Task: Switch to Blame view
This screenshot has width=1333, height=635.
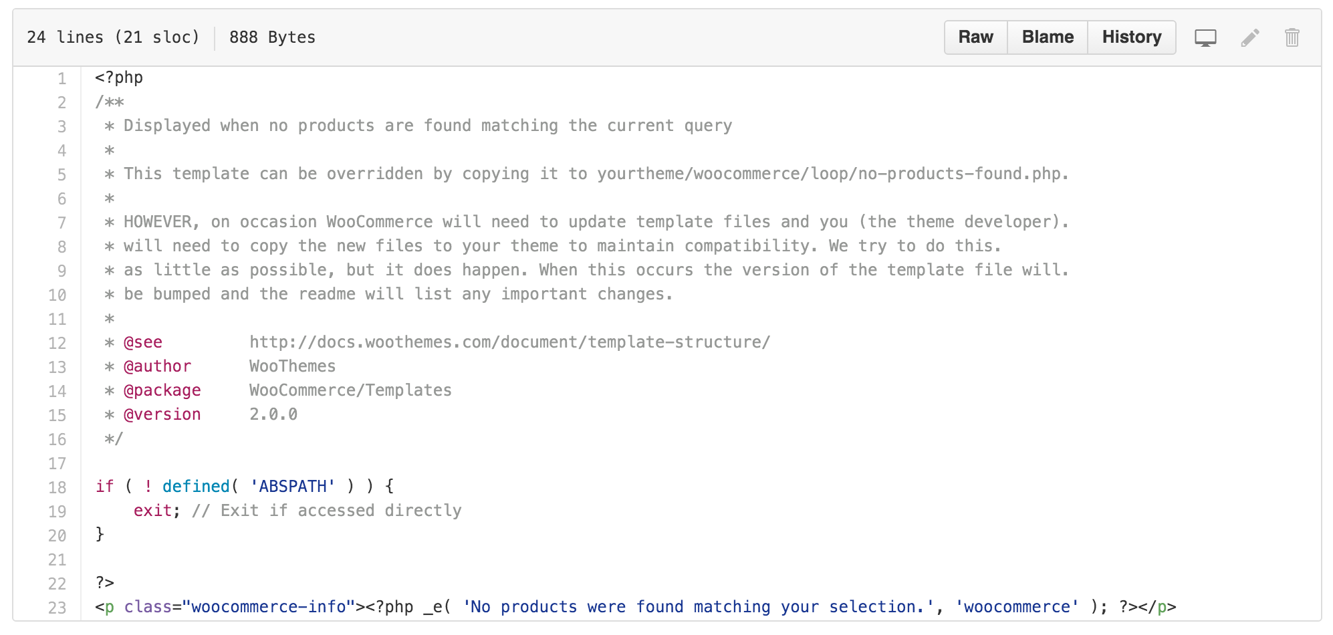Action: coord(1046,37)
